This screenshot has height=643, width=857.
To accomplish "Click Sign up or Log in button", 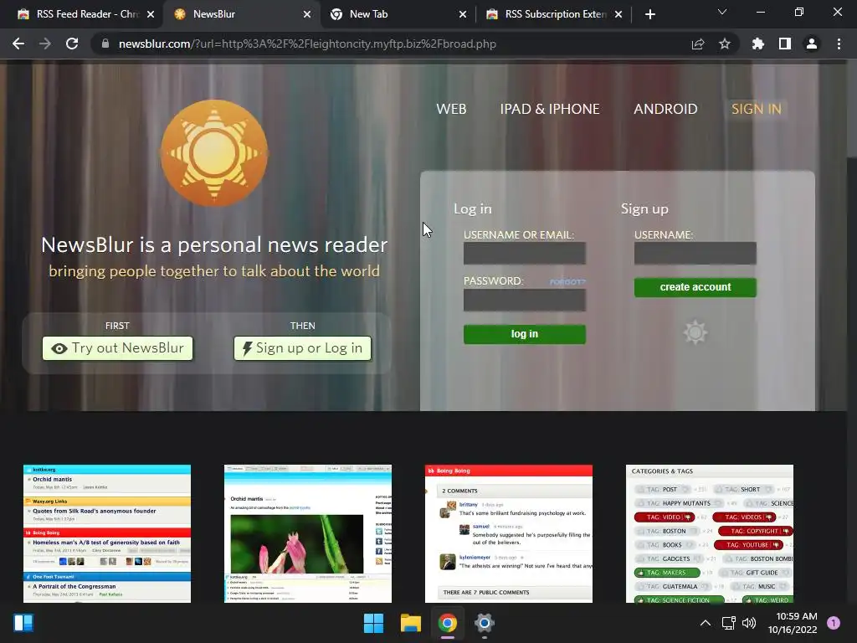I will 302,348.
